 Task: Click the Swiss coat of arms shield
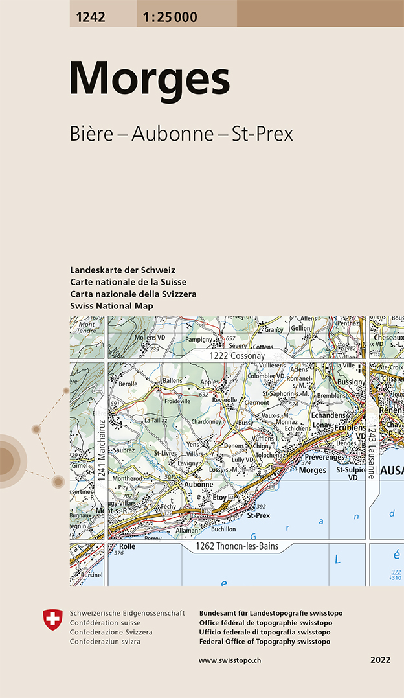pos(53,618)
